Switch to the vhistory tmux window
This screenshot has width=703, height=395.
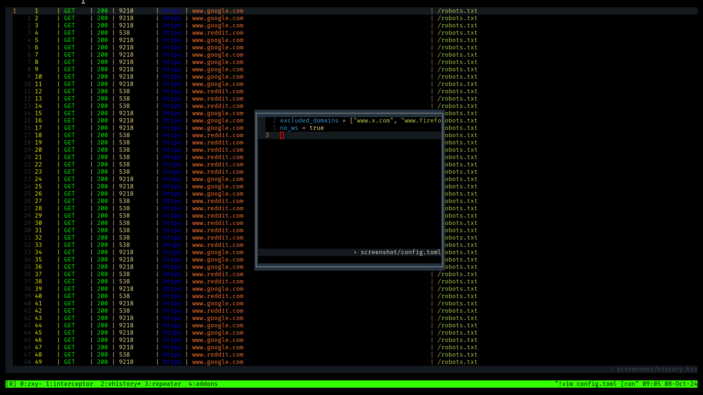click(120, 384)
